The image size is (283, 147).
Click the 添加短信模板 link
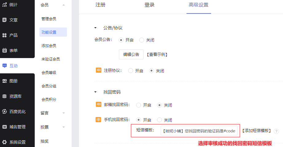click(256, 131)
